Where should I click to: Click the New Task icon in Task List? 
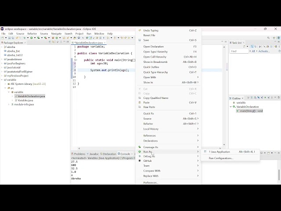point(244,47)
